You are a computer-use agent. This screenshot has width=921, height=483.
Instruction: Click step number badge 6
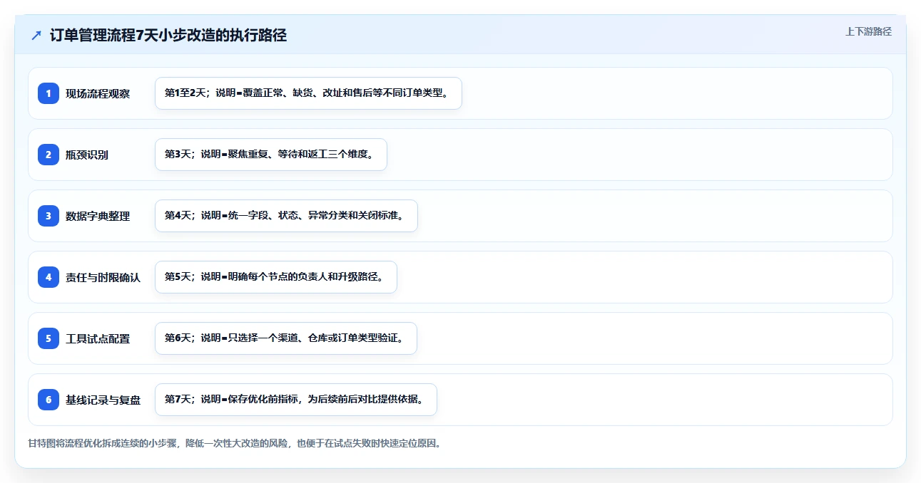(49, 400)
